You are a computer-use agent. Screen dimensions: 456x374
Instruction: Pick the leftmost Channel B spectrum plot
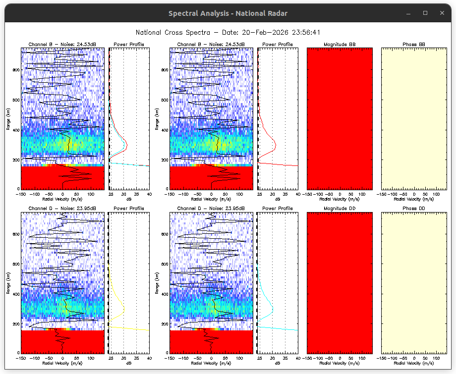coord(62,118)
